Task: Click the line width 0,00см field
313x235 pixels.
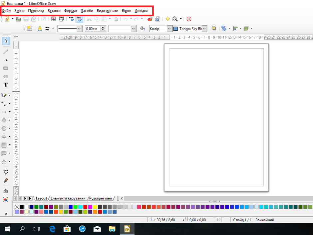Action: pyautogui.click(x=93, y=29)
